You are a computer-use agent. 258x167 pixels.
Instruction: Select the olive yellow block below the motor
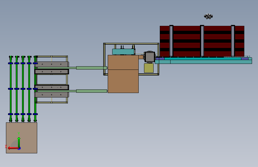click(x=149, y=68)
